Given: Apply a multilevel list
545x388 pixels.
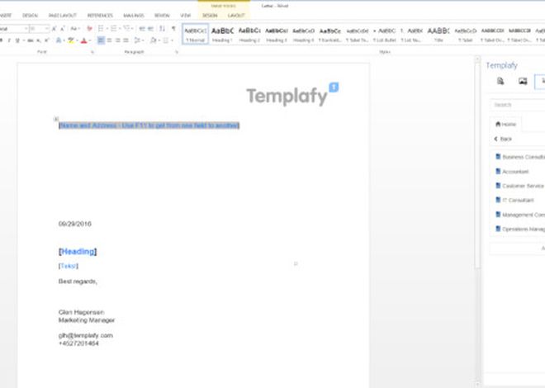Looking at the screenshot, I should (126, 29).
